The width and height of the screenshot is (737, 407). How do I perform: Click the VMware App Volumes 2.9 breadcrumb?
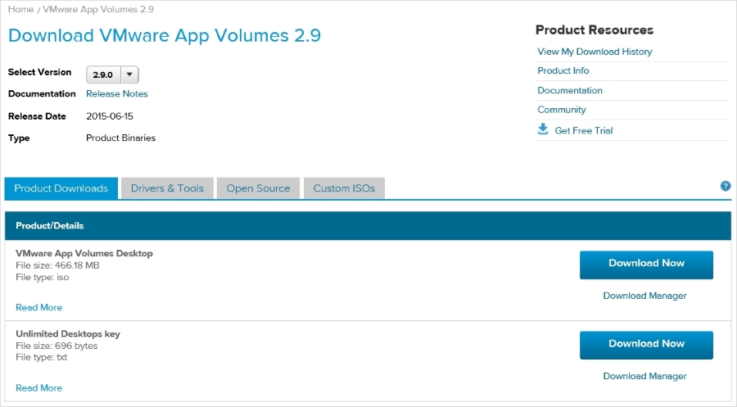coord(98,9)
